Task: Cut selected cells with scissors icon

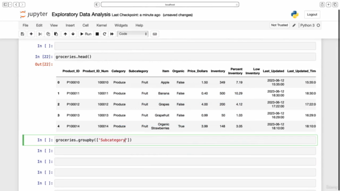Action: point(40,34)
